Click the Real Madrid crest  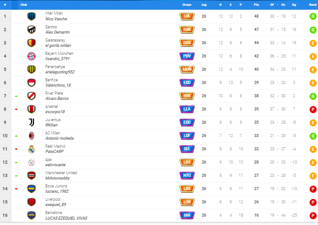[x=31, y=149]
